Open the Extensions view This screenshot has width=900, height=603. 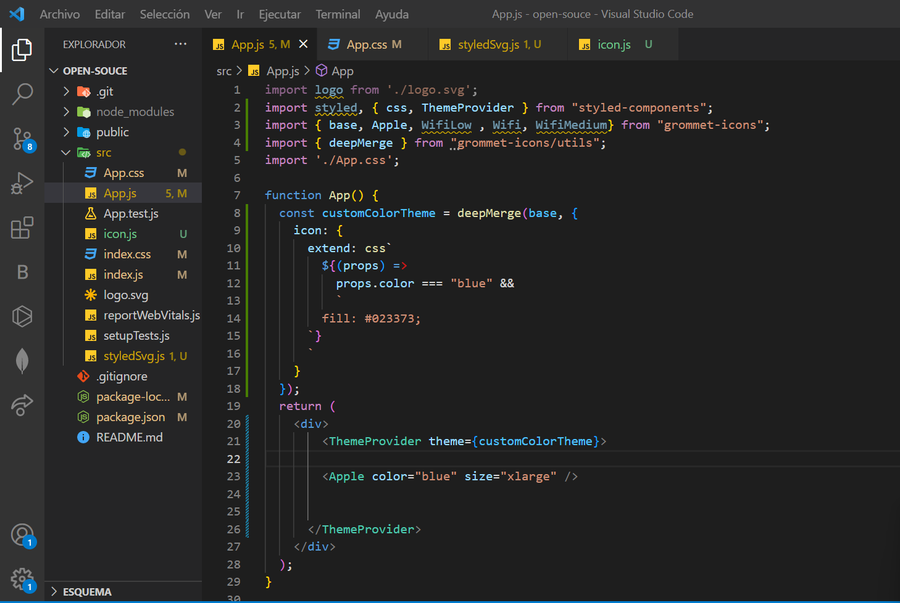[x=23, y=228]
